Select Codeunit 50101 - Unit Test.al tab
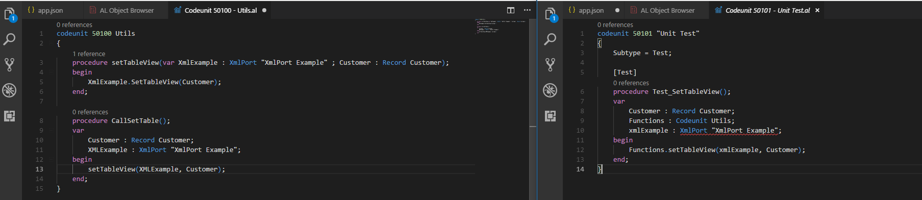The width and height of the screenshot is (922, 200). pyautogui.click(x=767, y=10)
